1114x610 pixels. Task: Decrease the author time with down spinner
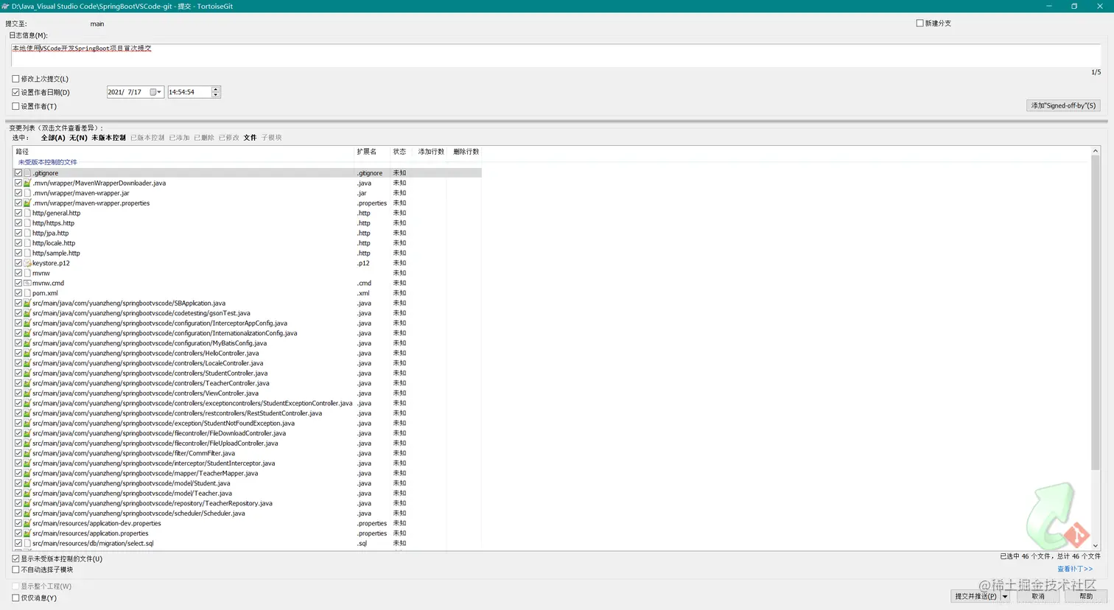(216, 95)
